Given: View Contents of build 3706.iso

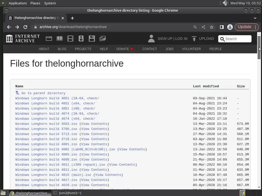Looking at the screenshot, I should point(94,129).
